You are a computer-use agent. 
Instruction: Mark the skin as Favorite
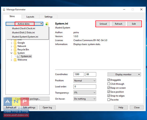109,100
